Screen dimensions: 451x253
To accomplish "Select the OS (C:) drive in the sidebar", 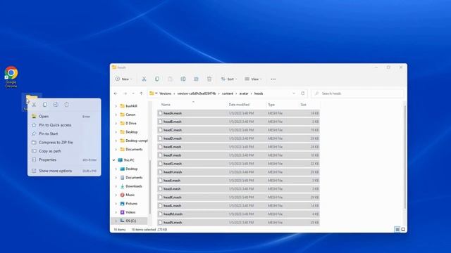I will [x=130, y=221].
